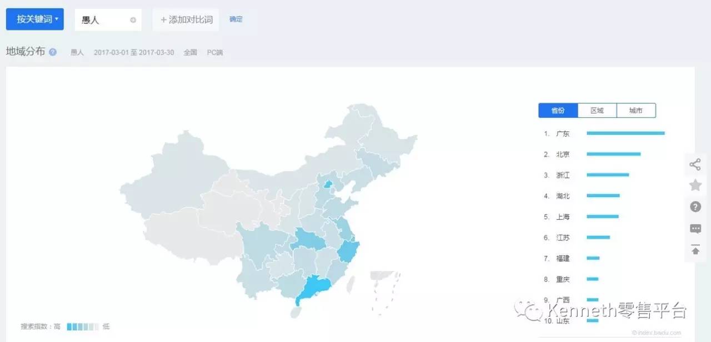Open the help question mark sidebar icon
The height and width of the screenshot is (342, 711).
695,207
